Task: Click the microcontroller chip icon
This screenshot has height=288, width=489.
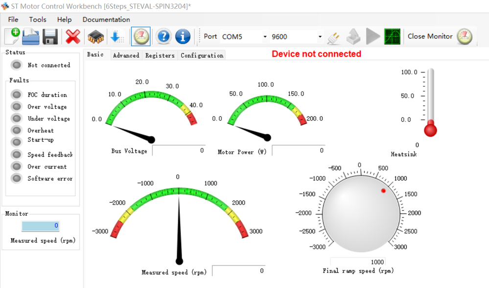Action: (95, 37)
